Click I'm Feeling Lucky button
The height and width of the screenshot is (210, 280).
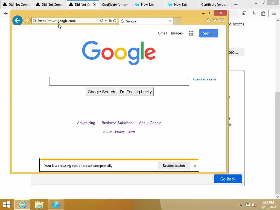click(x=136, y=92)
